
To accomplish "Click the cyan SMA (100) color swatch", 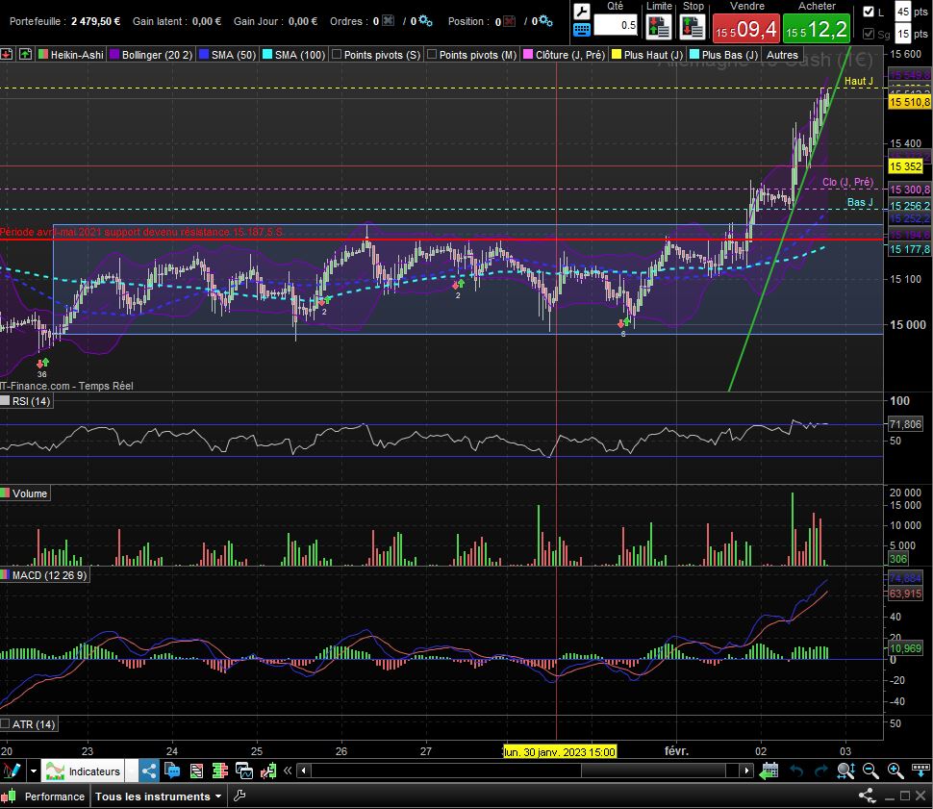I will [x=267, y=54].
